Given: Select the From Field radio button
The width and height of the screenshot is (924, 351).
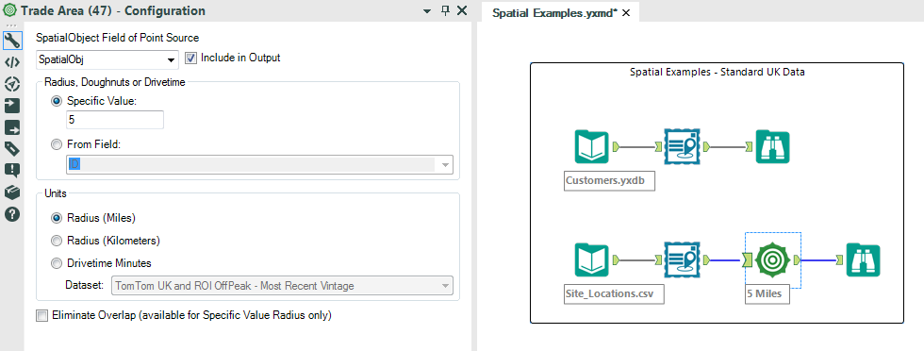Looking at the screenshot, I should click(57, 144).
